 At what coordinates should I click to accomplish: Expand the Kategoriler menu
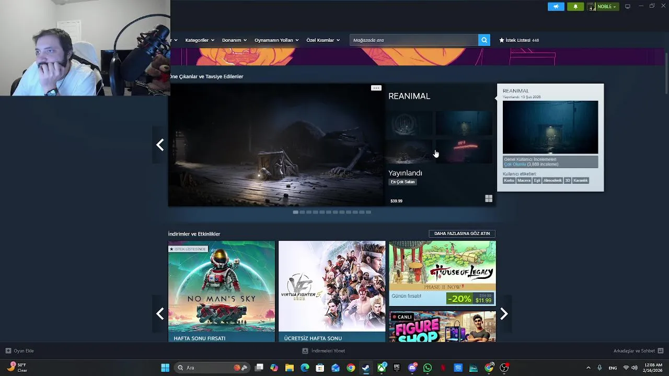point(200,40)
